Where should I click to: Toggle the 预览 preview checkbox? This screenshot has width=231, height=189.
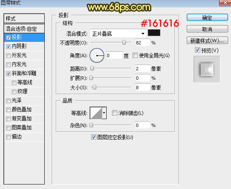[x=197, y=50]
